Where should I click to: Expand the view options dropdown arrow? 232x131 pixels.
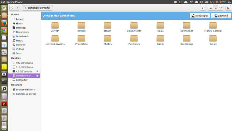coord(221,8)
